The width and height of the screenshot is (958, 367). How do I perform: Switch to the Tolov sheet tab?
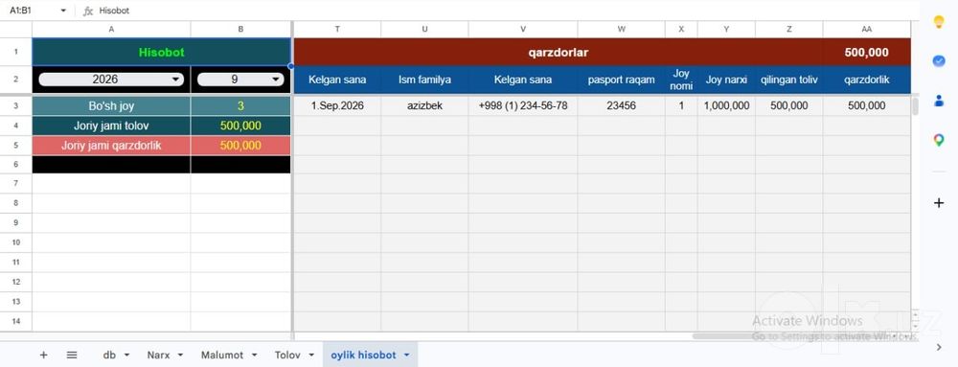(287, 355)
